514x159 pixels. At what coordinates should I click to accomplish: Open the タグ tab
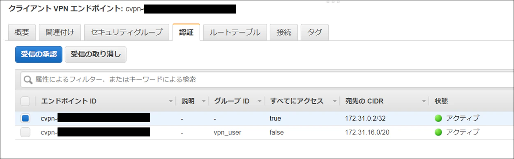315,32
